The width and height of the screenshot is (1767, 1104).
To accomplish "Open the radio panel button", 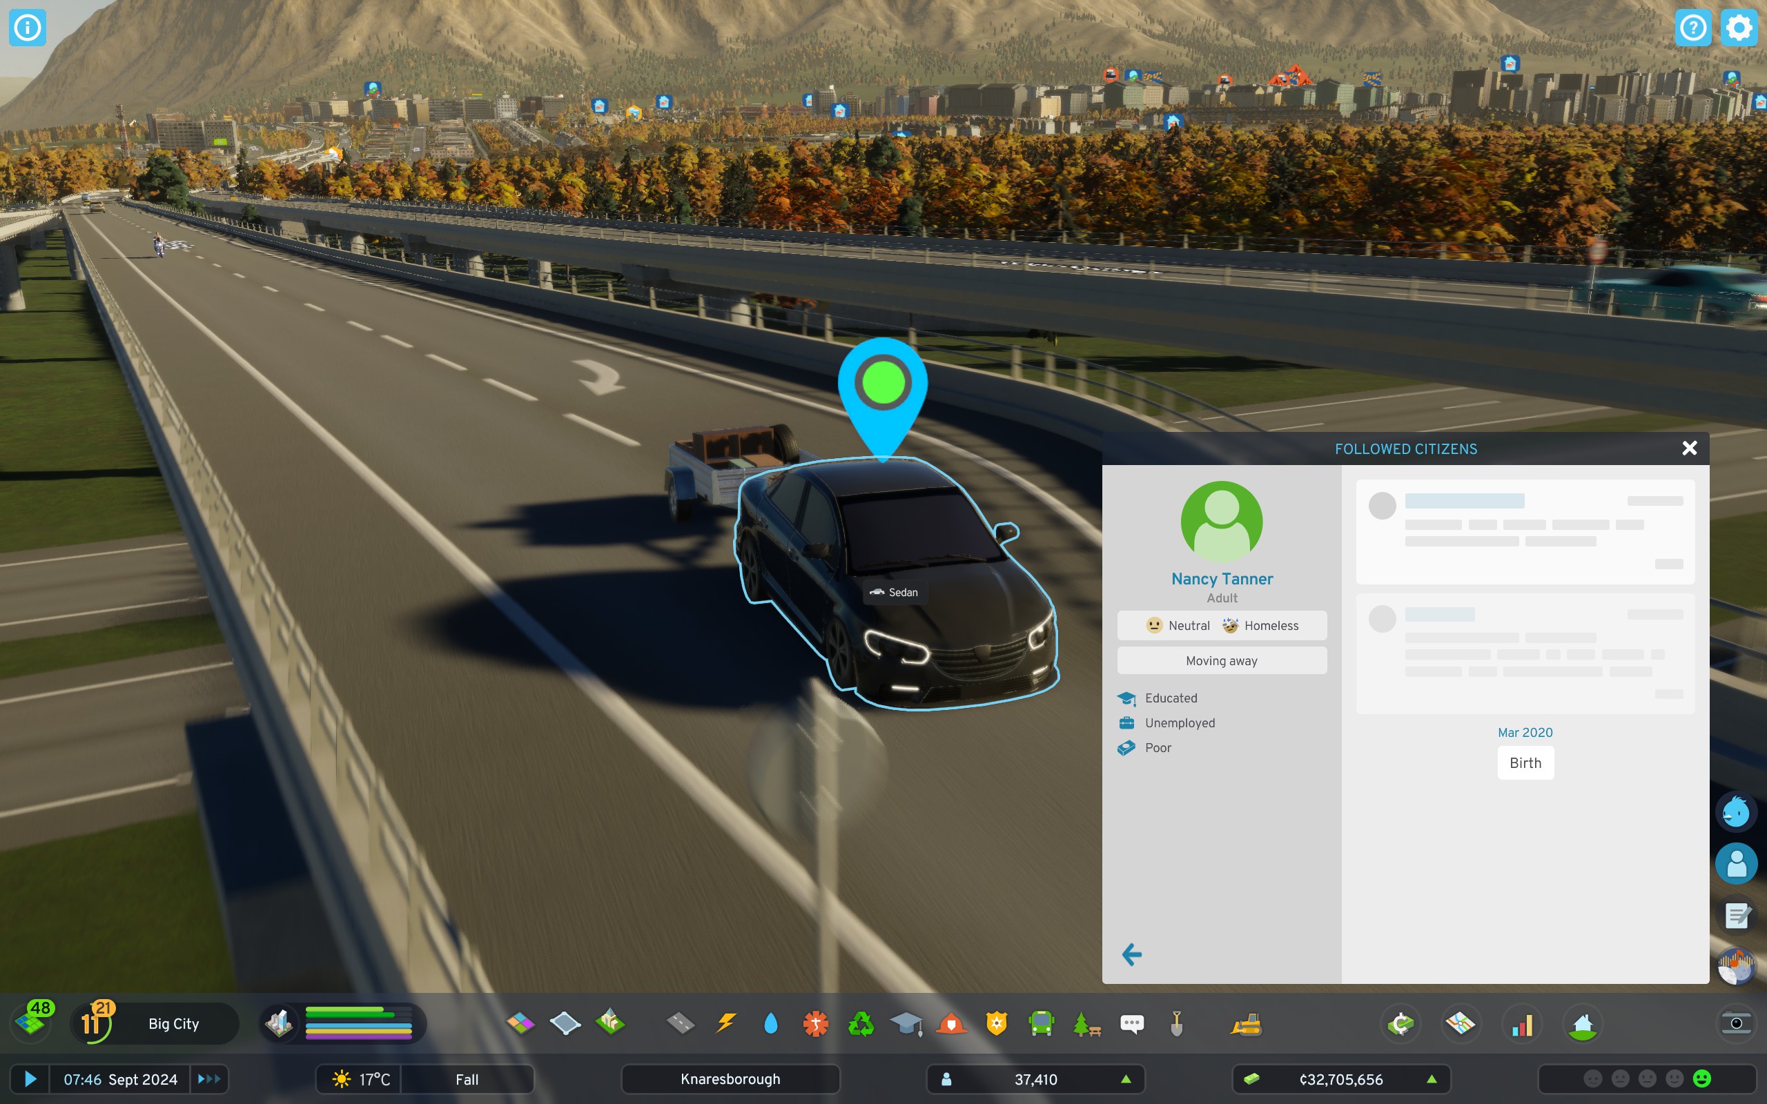I will [1737, 967].
